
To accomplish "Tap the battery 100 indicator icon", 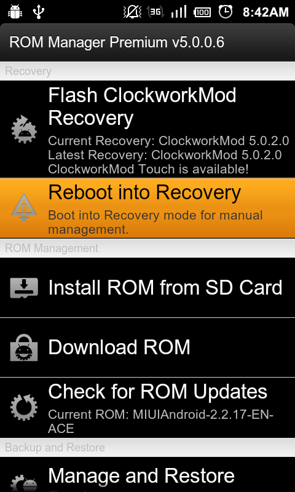I will 202,12.
